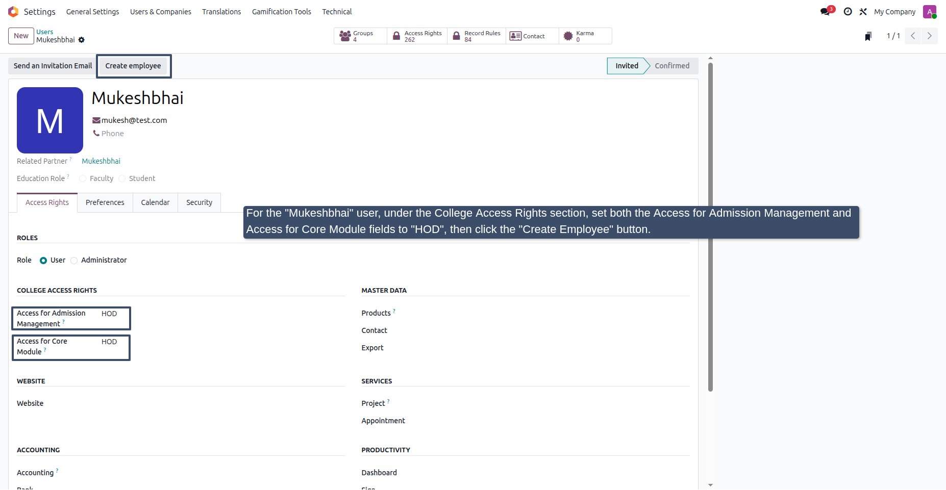946x490 pixels.
Task: Switch to the Calendar tab
Action: (x=155, y=202)
